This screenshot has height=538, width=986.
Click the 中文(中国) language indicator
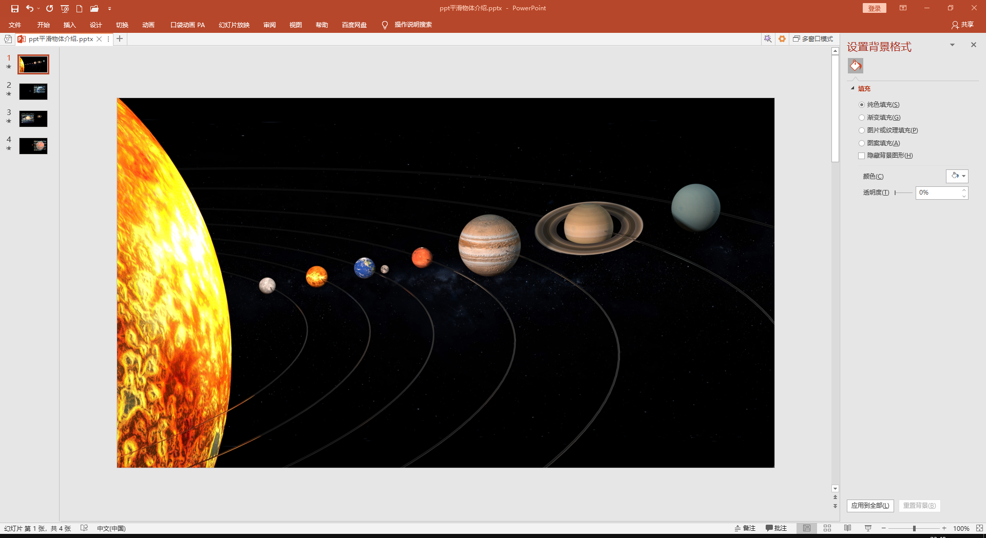pos(111,528)
